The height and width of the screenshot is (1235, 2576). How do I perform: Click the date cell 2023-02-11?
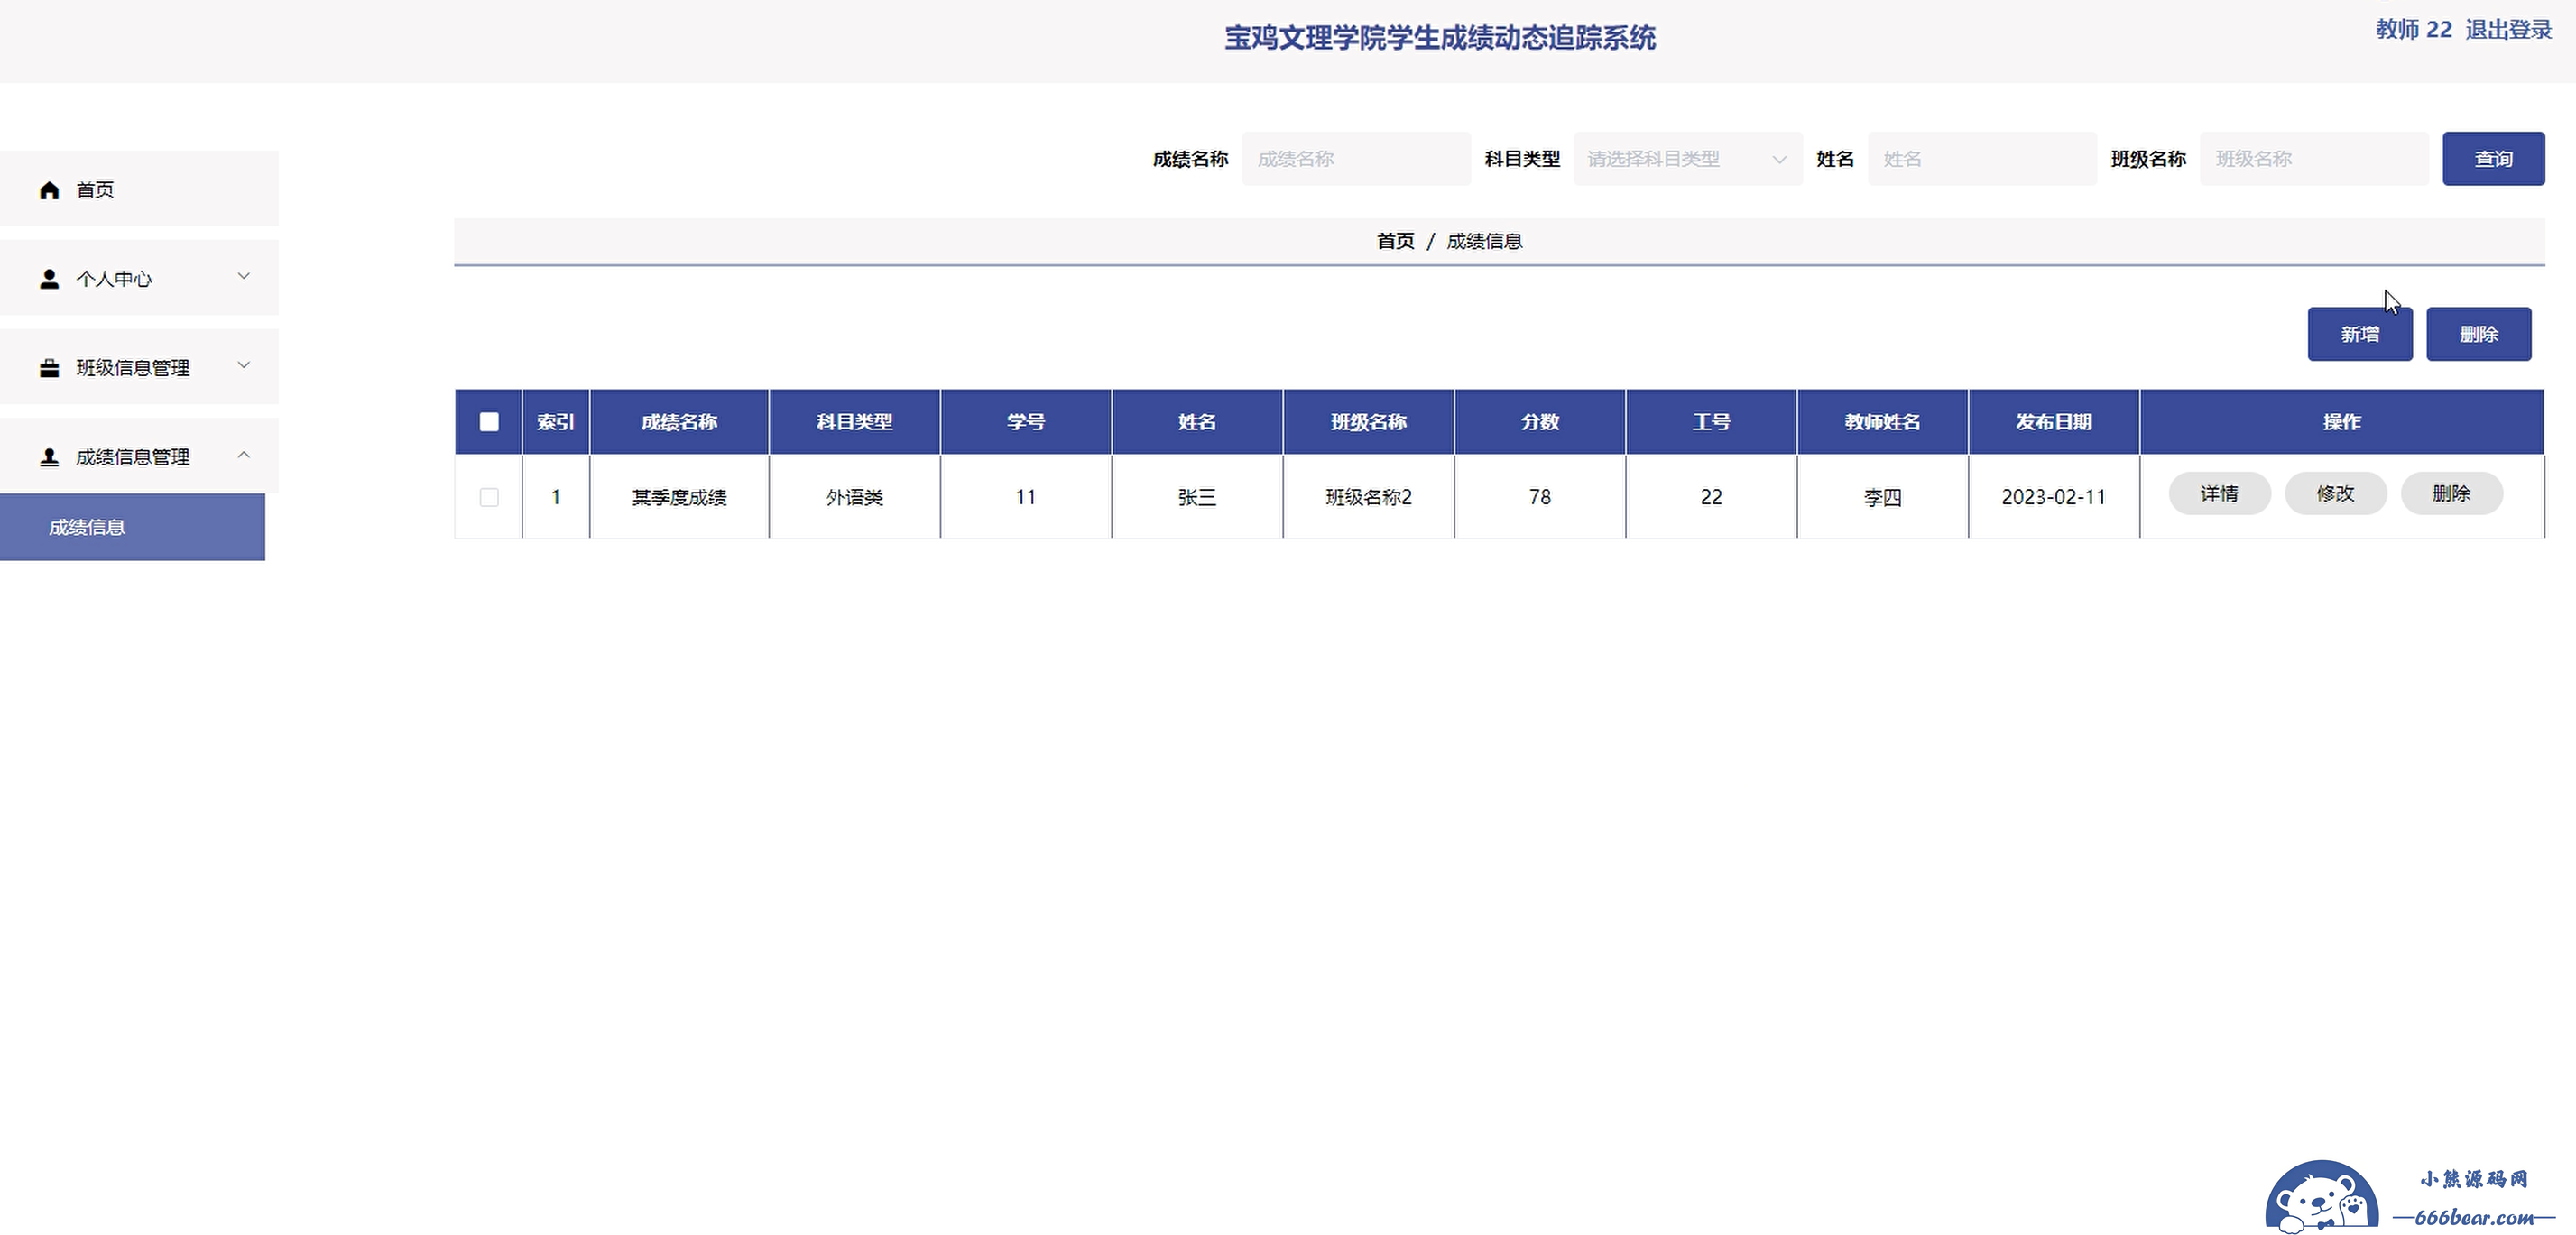coord(2054,497)
